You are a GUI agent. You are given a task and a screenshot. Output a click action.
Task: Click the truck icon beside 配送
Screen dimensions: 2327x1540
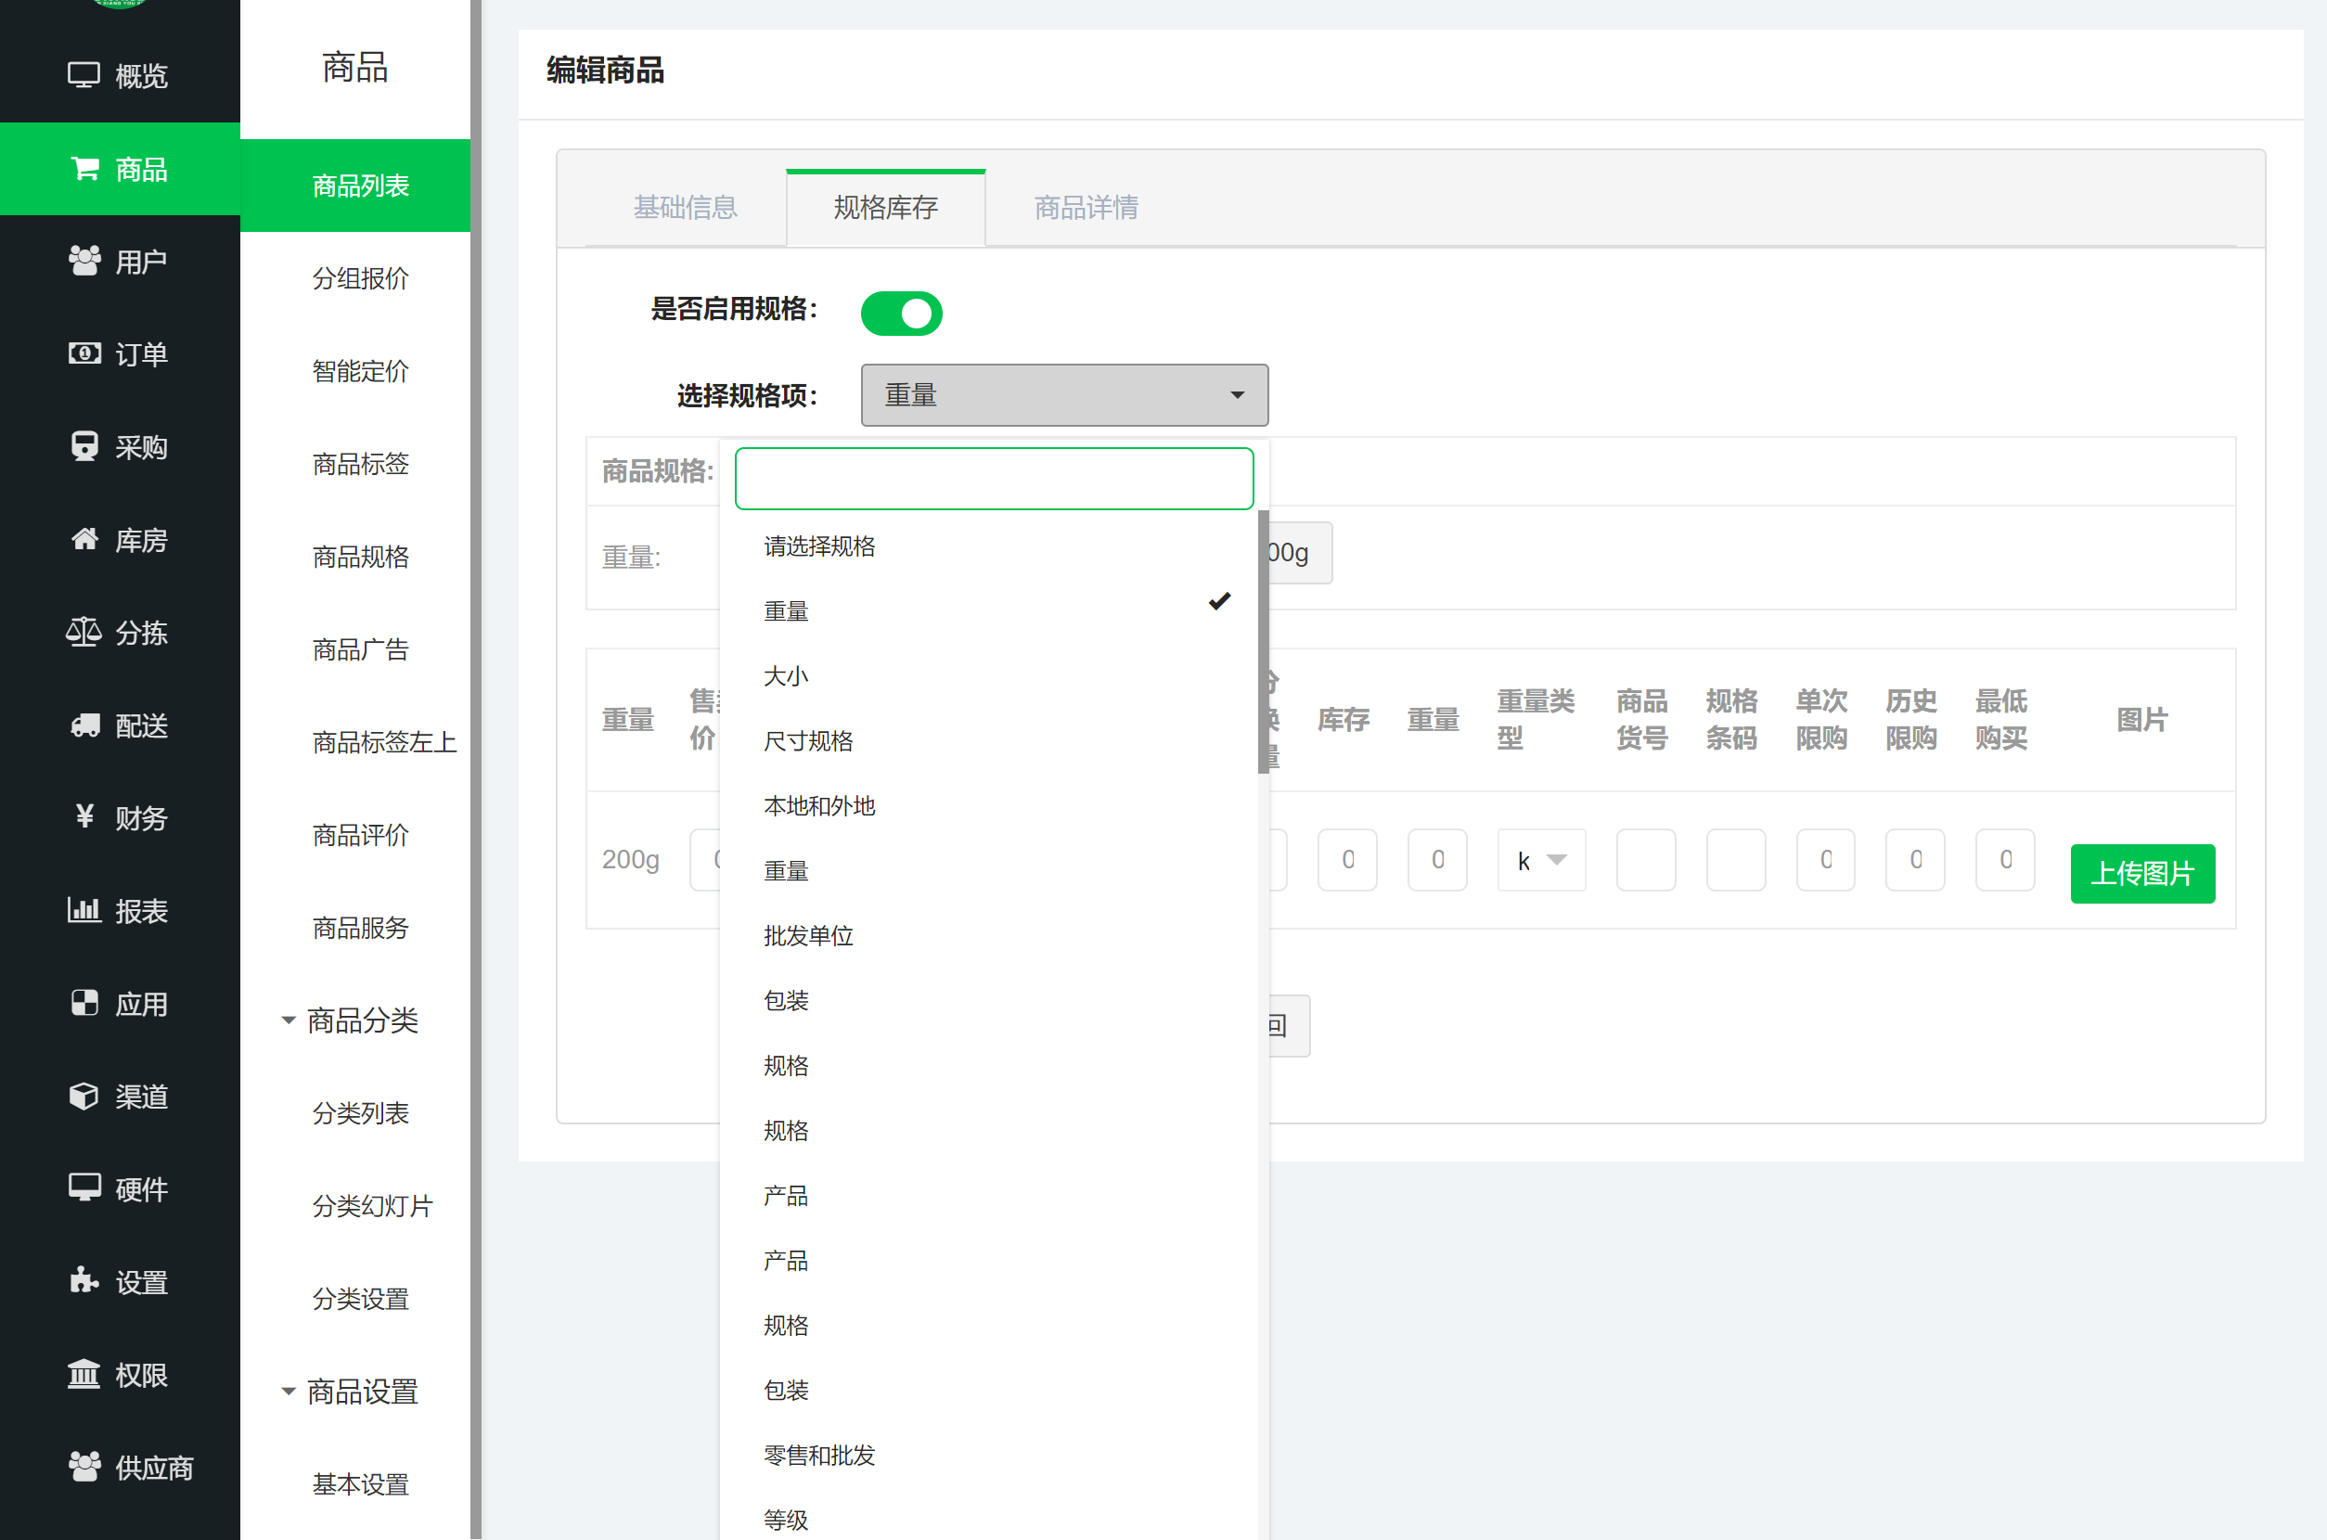[84, 725]
